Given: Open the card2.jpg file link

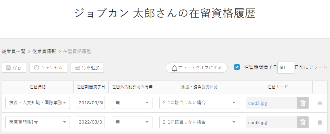Looking at the screenshot, I should [x=258, y=103].
